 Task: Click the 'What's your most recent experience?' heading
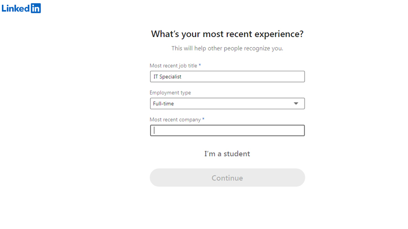pyautogui.click(x=227, y=34)
